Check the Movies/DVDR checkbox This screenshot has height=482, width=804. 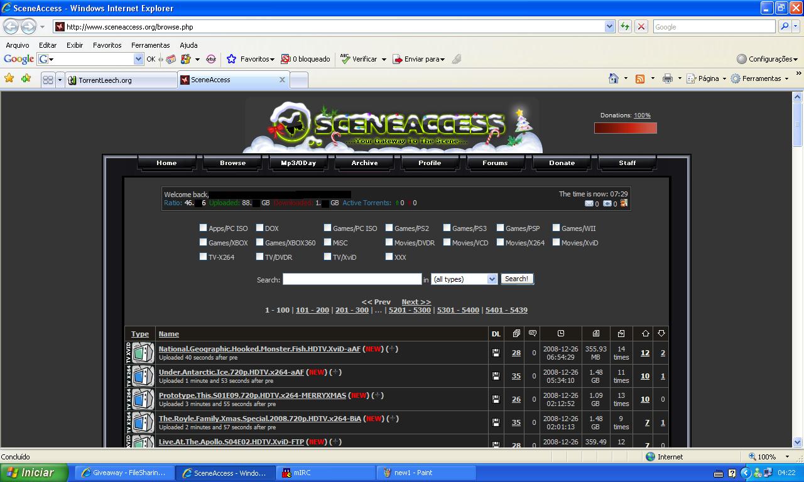[389, 242]
